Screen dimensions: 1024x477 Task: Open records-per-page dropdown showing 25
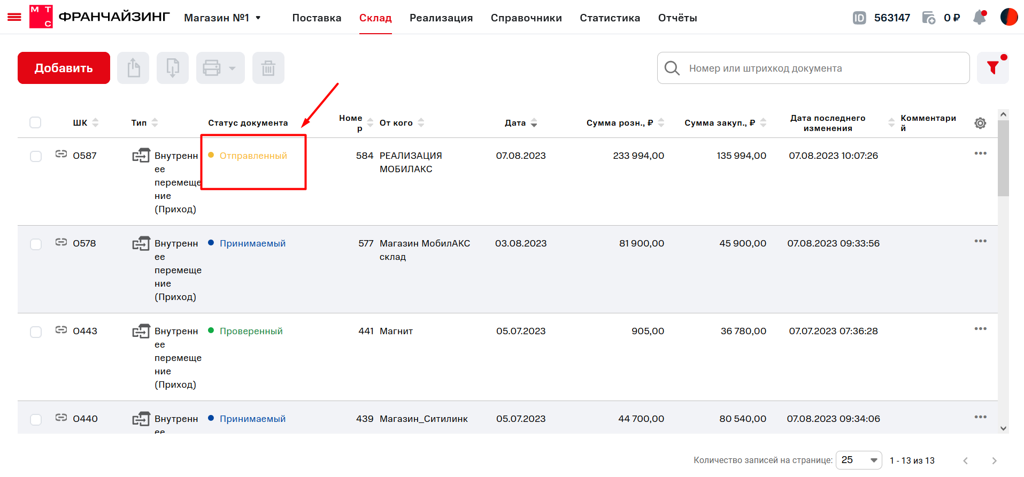pos(859,460)
